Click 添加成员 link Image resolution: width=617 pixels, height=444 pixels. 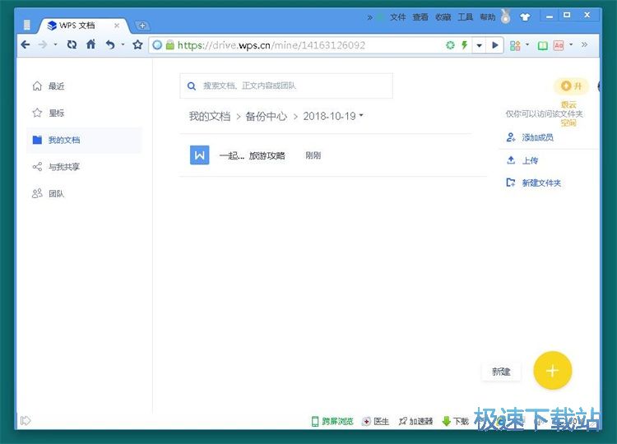click(x=530, y=137)
